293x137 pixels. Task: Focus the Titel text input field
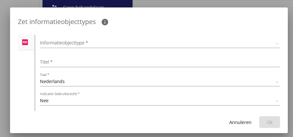(x=160, y=62)
